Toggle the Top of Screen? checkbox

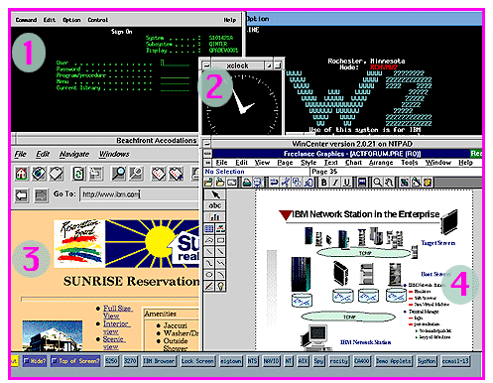point(75,361)
